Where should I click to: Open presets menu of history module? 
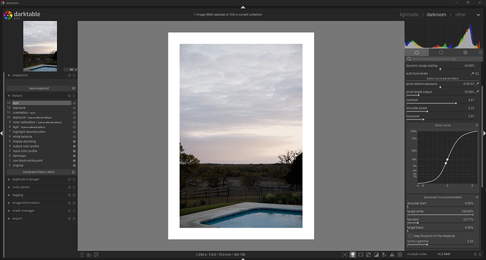coord(74,96)
